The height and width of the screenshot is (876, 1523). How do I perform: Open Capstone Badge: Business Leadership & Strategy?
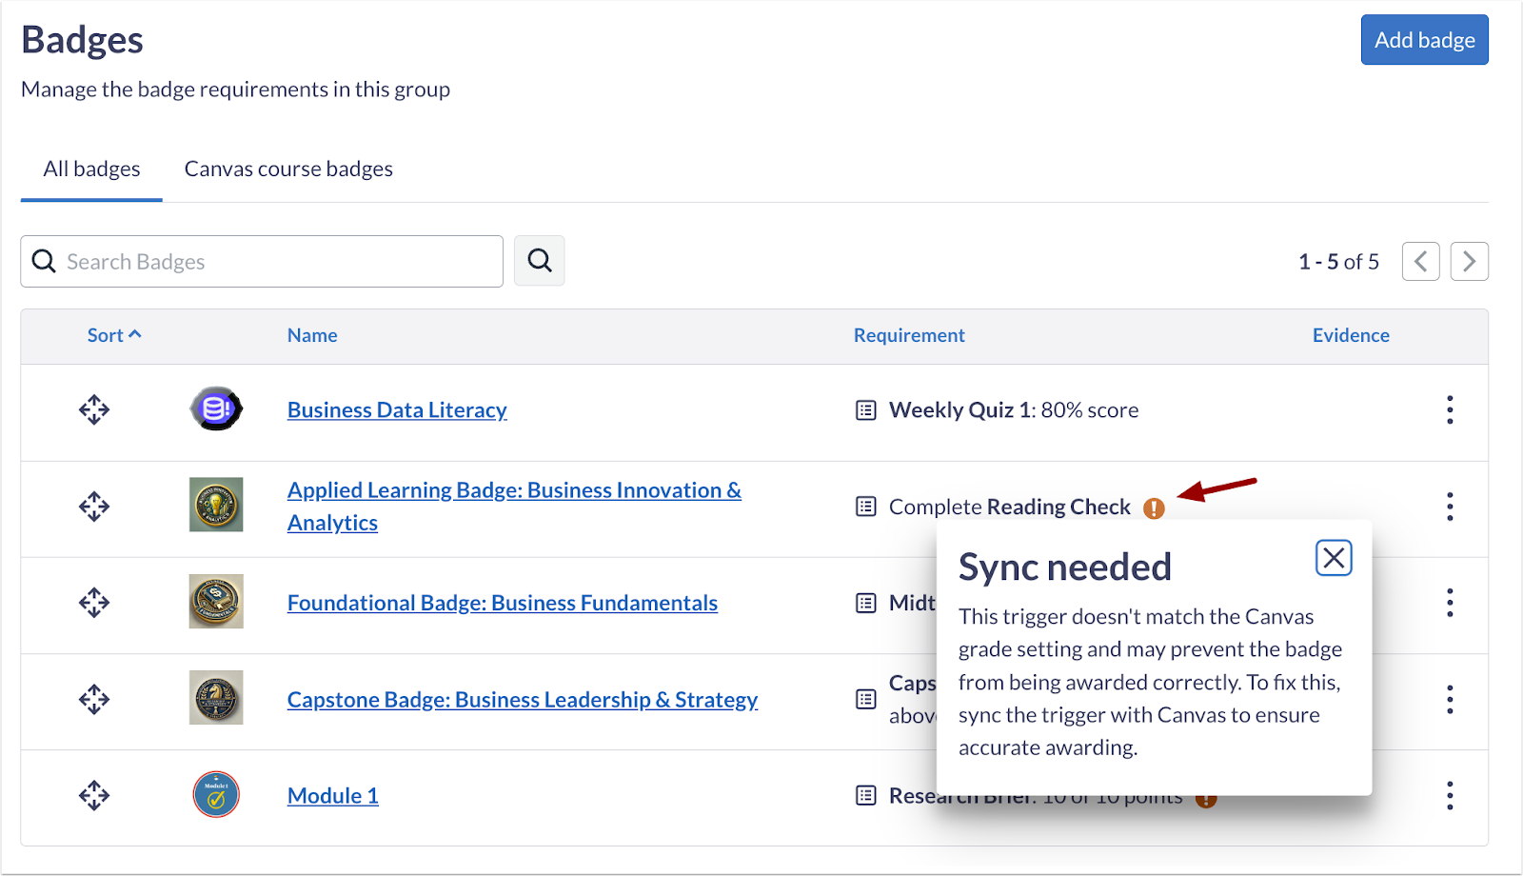(x=522, y=700)
